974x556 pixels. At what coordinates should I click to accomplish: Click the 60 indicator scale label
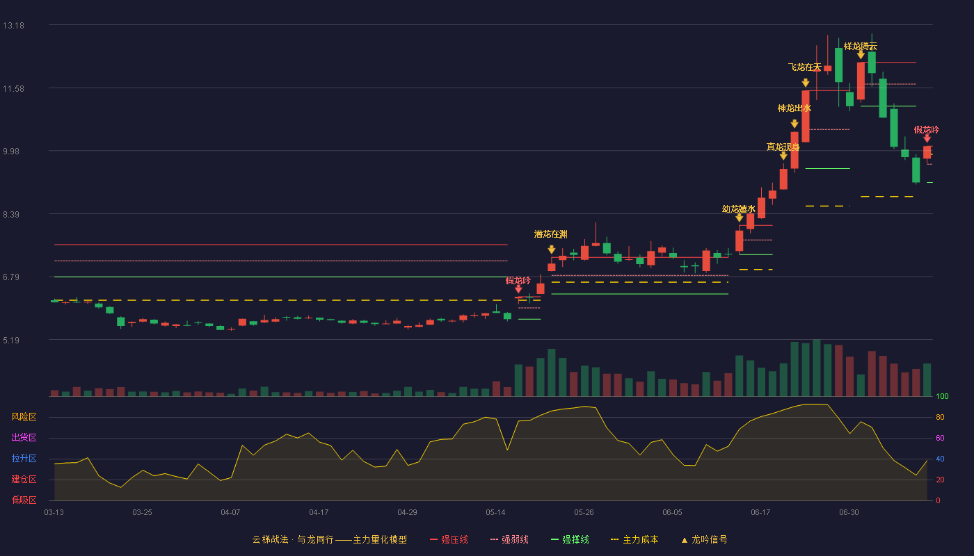click(940, 438)
